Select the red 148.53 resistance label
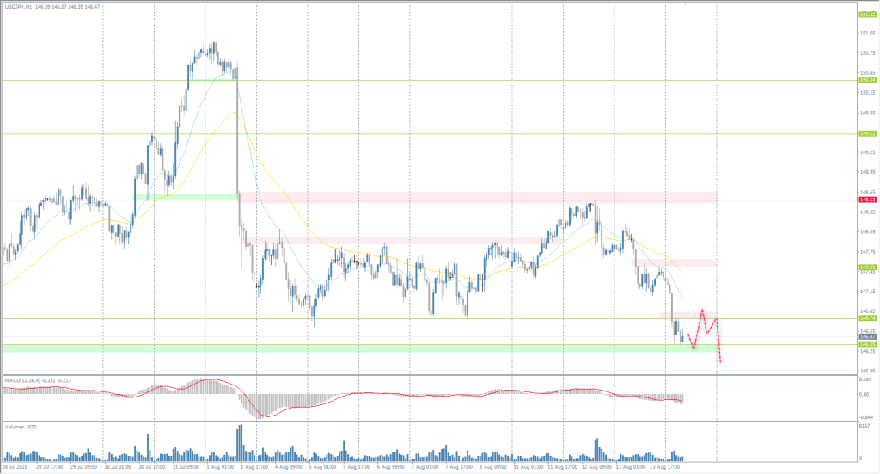880x474 pixels. coord(866,200)
